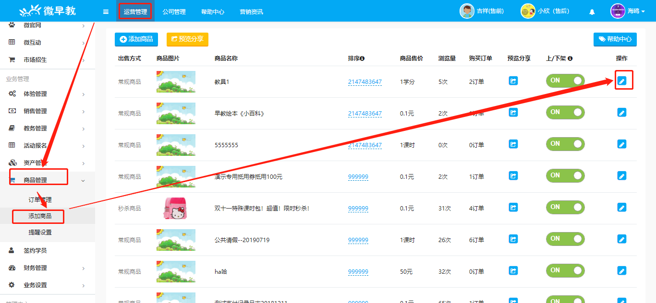Image resolution: width=656 pixels, height=303 pixels.
Task: Share preview of 早教绘本《小百科》
Action: coord(513,113)
